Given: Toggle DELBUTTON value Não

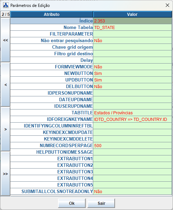Looking at the screenshot, I should point(133,86).
